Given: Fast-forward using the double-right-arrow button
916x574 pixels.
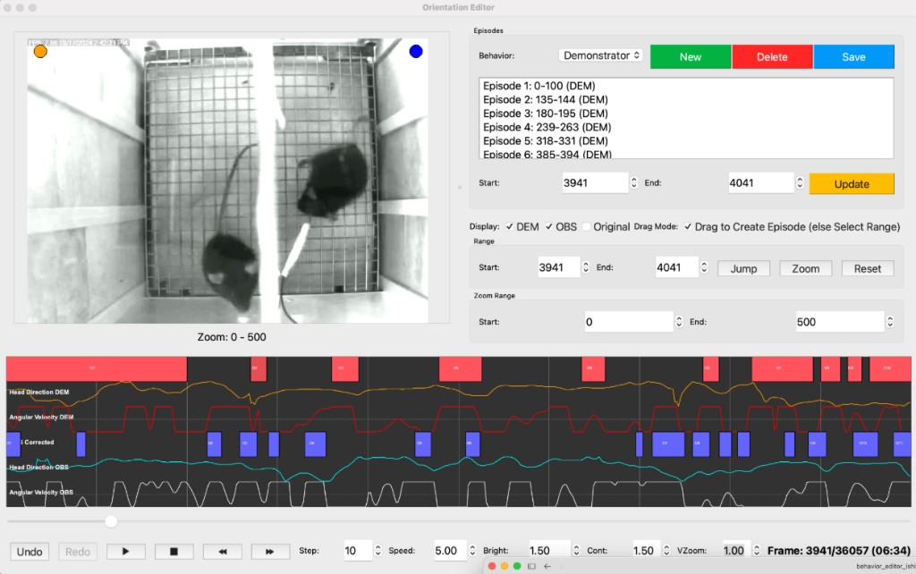Looking at the screenshot, I should [270, 552].
